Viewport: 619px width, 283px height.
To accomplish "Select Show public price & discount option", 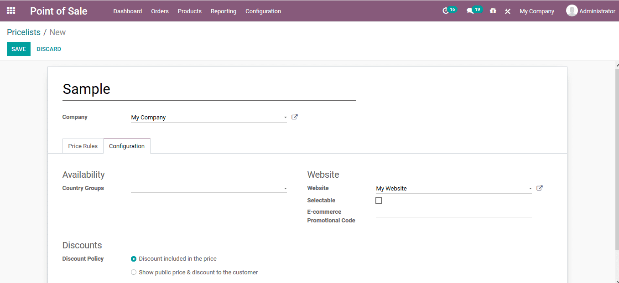I will (x=134, y=272).
